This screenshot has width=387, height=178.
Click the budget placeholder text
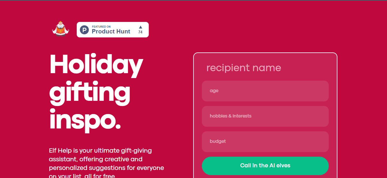coord(218,141)
